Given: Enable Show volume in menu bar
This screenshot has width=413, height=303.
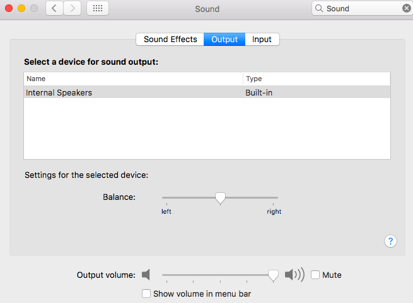Looking at the screenshot, I should [146, 294].
